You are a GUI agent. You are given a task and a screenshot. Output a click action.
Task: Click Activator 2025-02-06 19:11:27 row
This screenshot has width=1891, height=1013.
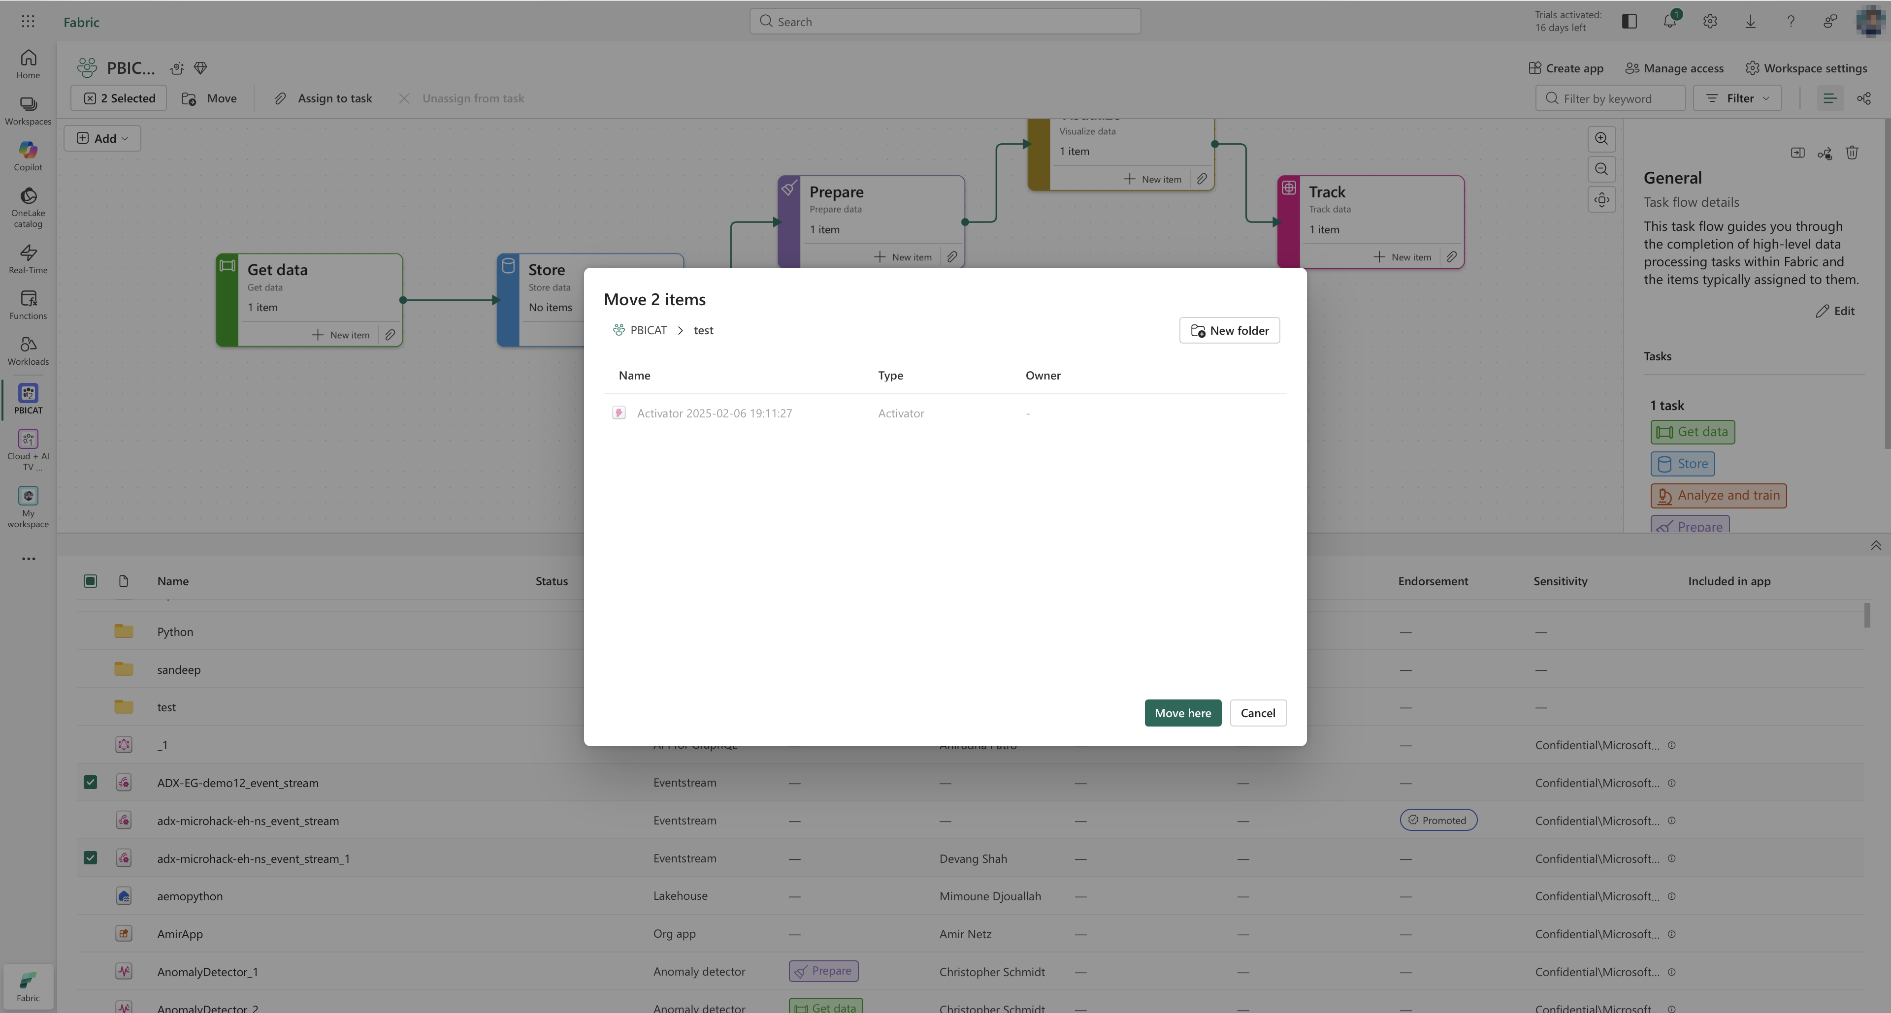945,413
